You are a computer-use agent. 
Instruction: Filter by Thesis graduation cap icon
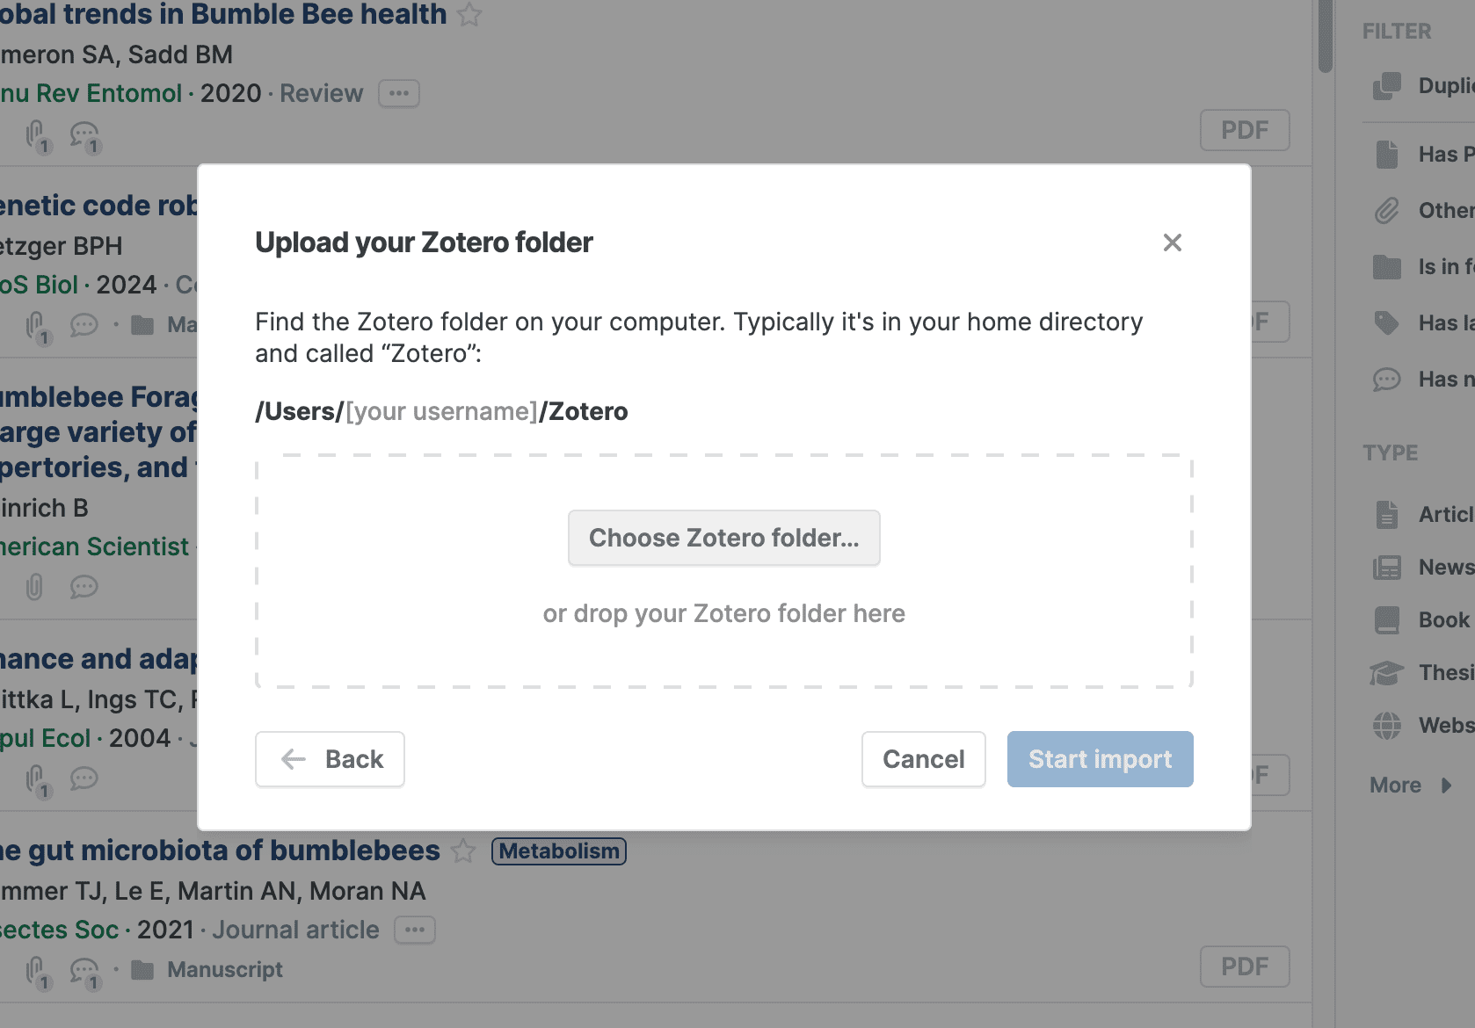(x=1387, y=673)
